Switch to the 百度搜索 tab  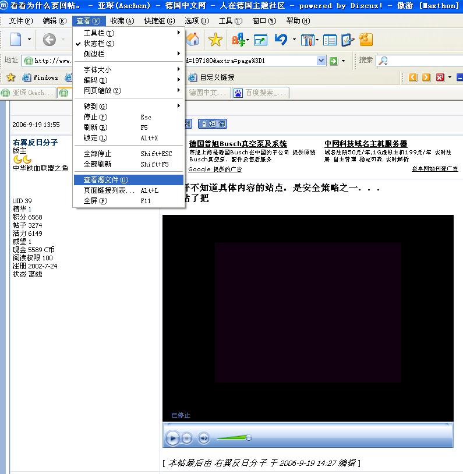(260, 93)
